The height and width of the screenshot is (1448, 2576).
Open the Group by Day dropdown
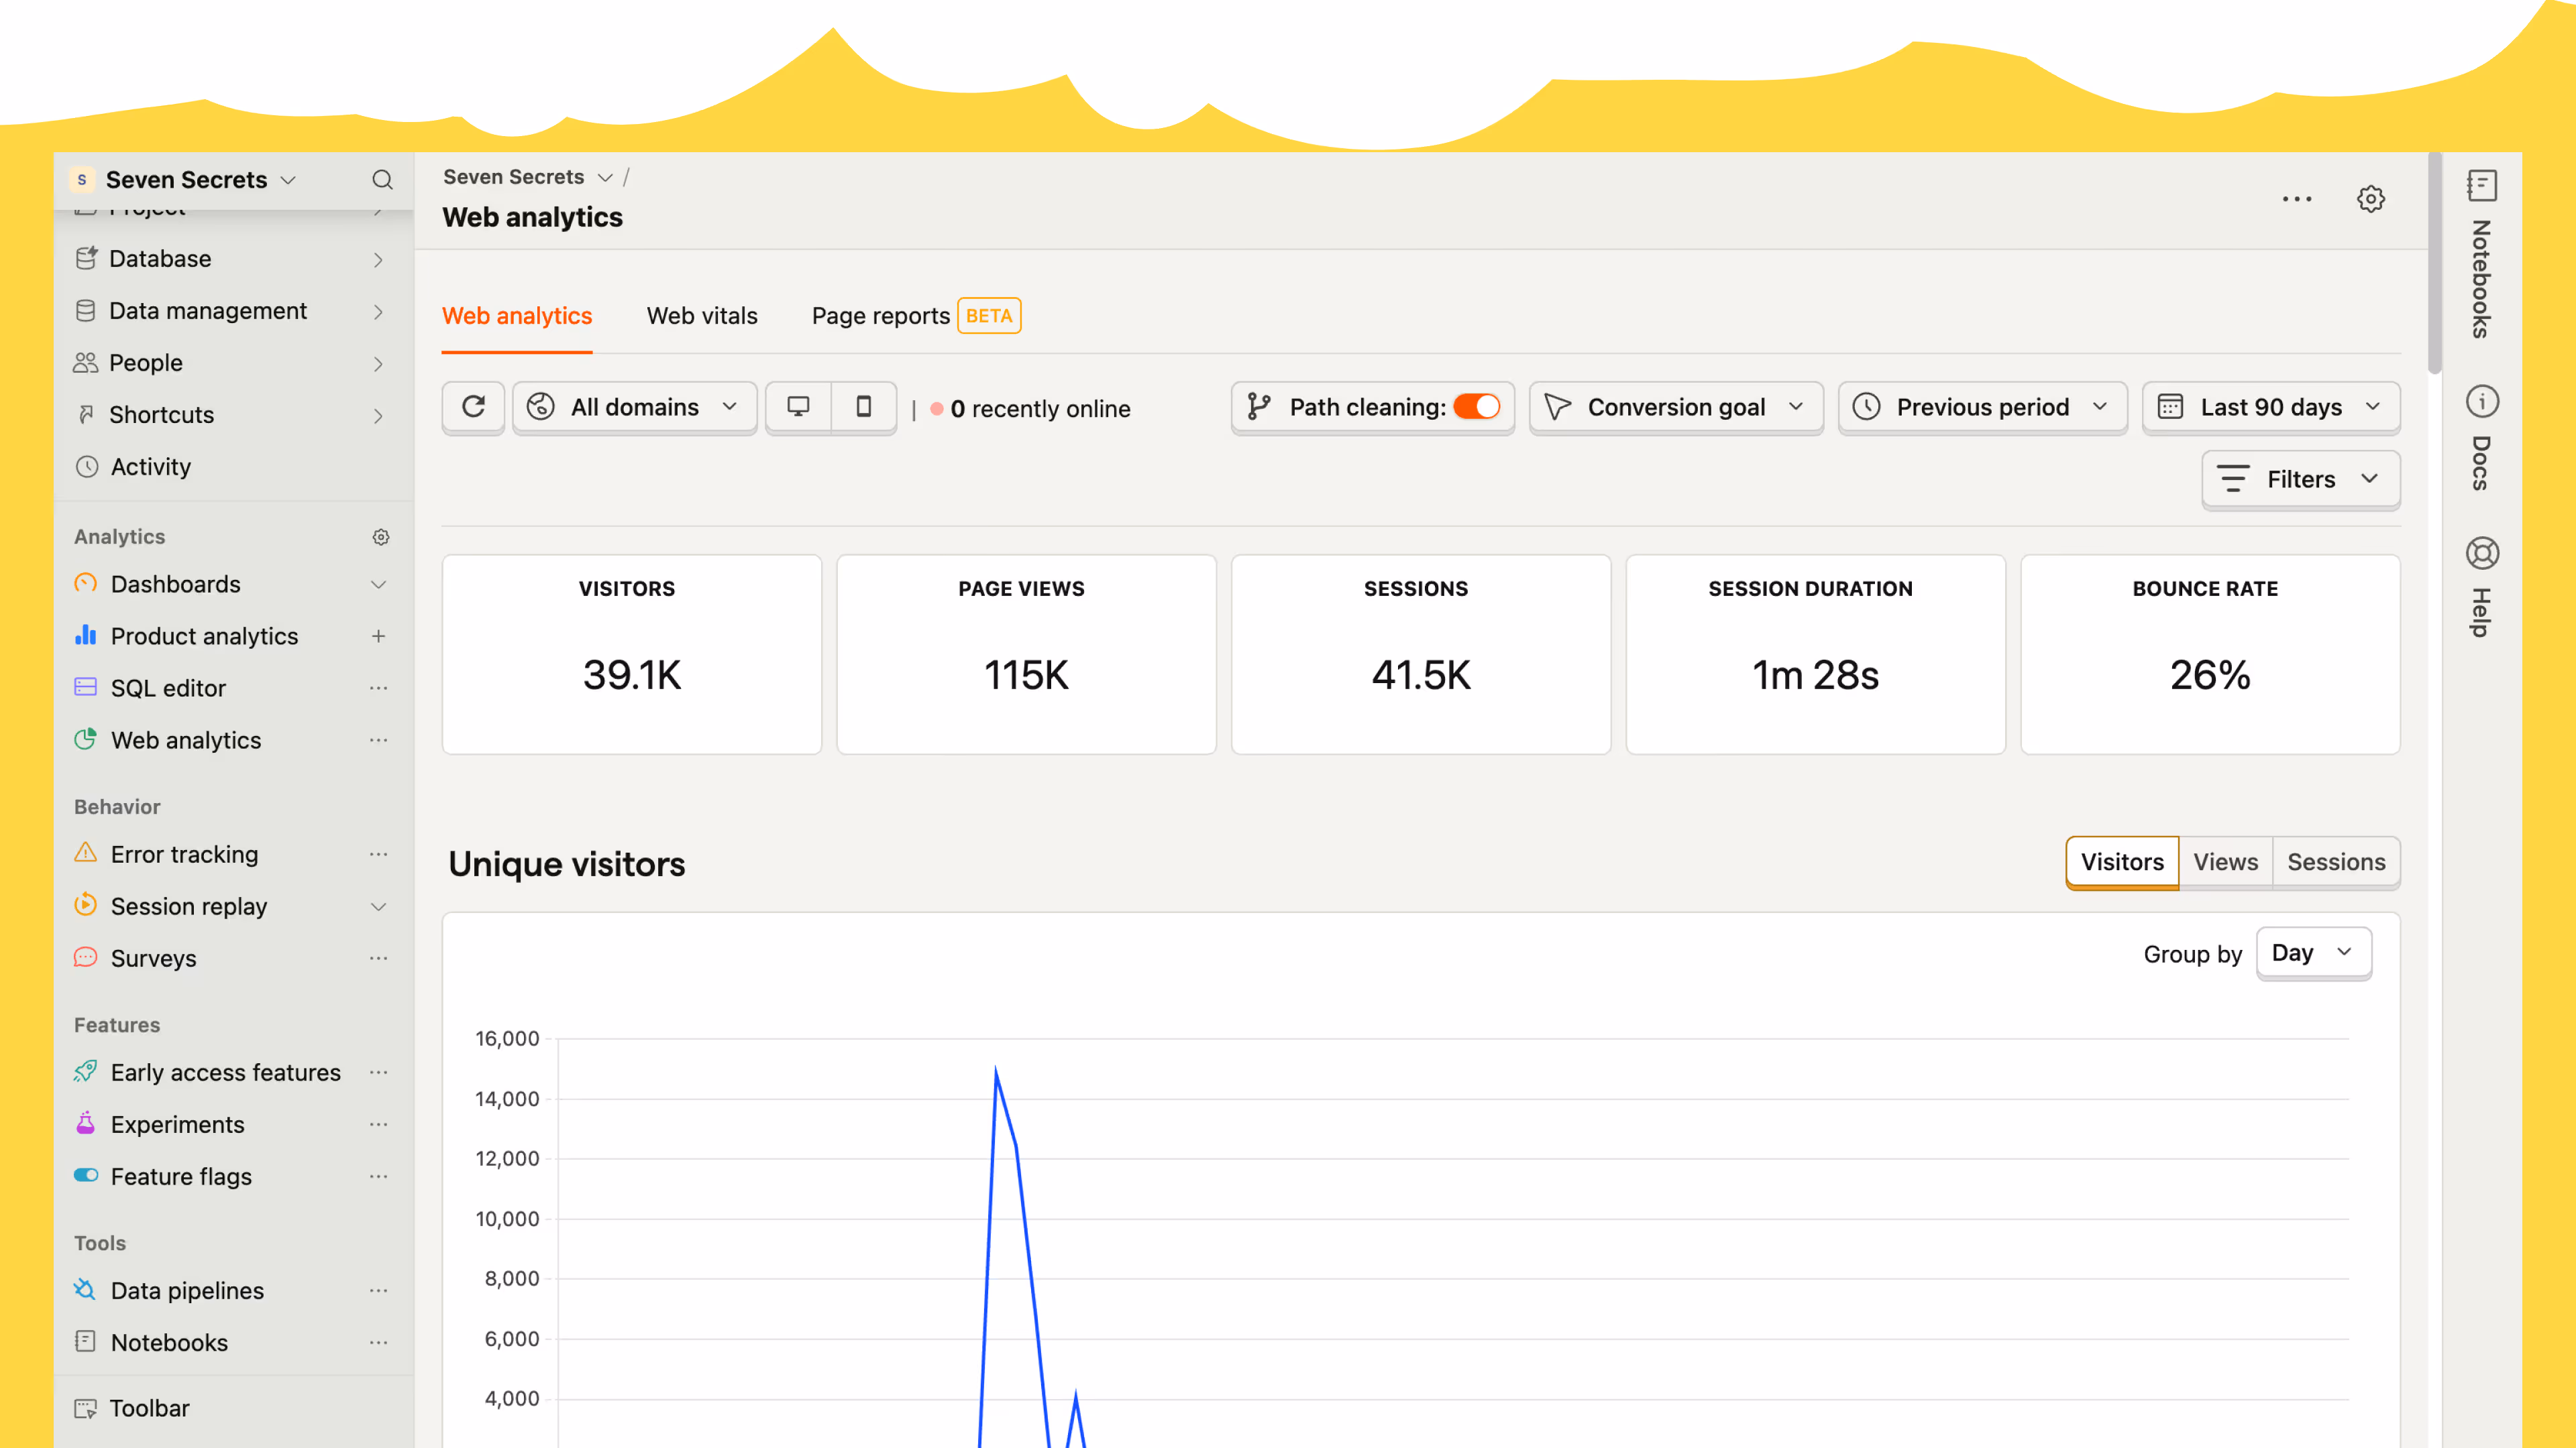pos(2313,953)
